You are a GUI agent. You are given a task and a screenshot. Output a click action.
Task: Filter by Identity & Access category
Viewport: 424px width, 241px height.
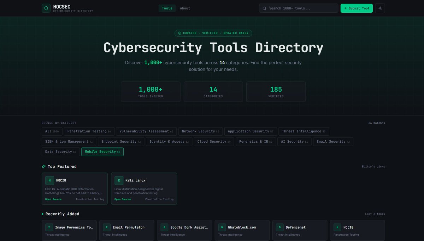pyautogui.click(x=169, y=142)
